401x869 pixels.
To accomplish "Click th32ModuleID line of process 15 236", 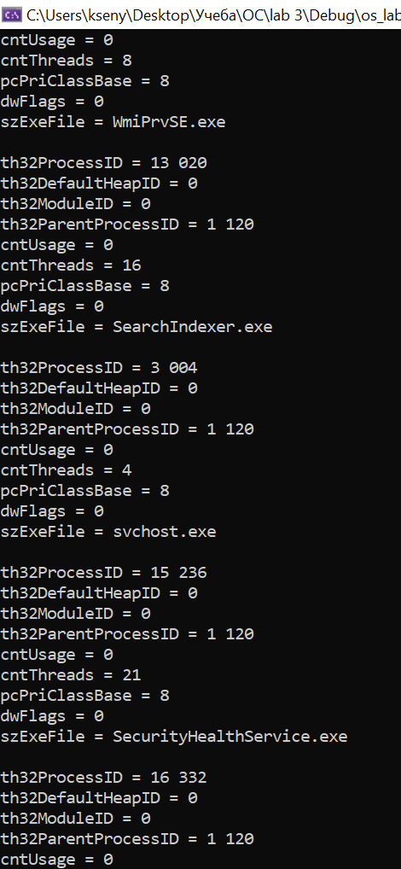I will [x=75, y=614].
